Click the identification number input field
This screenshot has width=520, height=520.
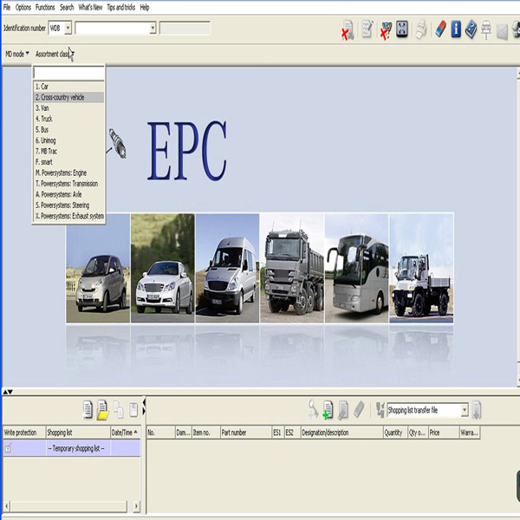click(113, 29)
